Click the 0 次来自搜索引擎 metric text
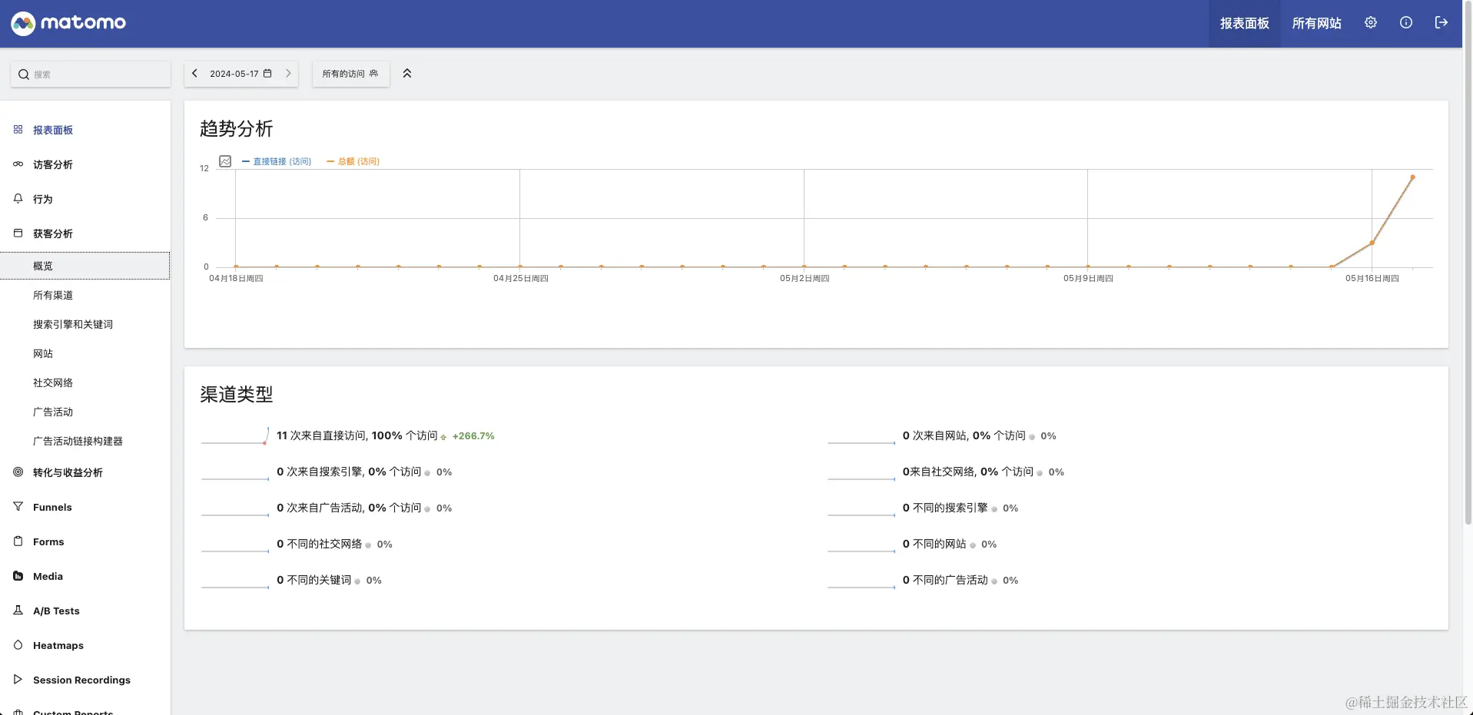 [x=349, y=472]
